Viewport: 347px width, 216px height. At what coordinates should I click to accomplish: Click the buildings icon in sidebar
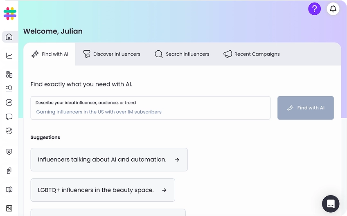click(x=9, y=74)
